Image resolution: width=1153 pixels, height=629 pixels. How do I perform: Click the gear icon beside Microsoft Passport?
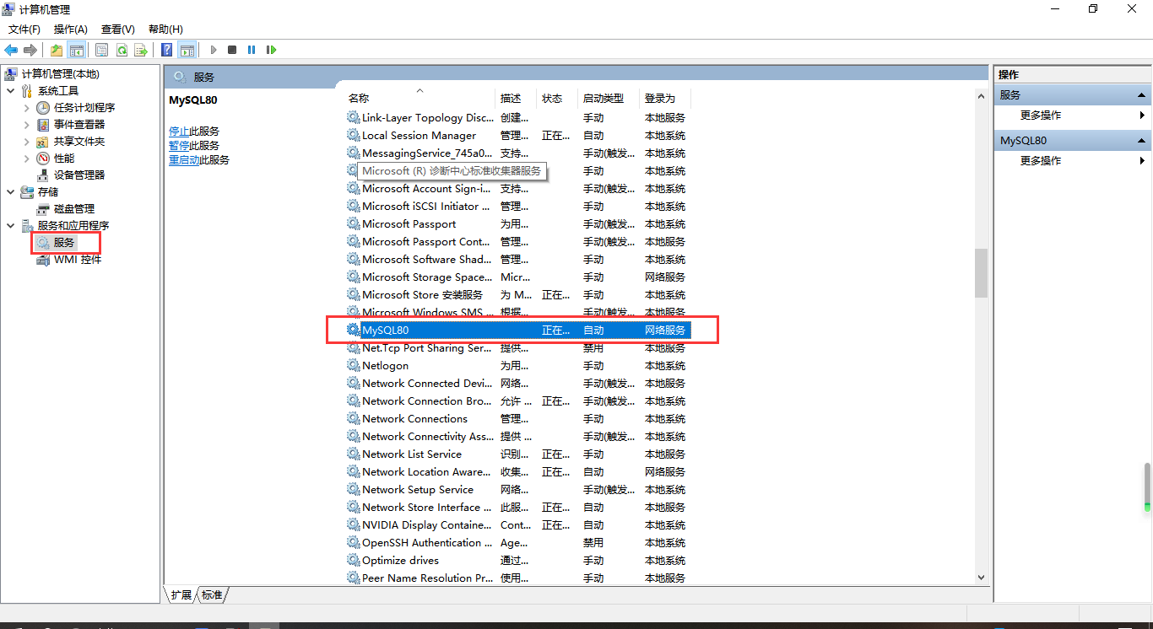click(353, 223)
